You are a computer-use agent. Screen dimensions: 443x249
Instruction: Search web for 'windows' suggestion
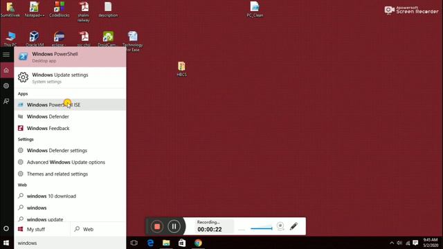pos(70,207)
